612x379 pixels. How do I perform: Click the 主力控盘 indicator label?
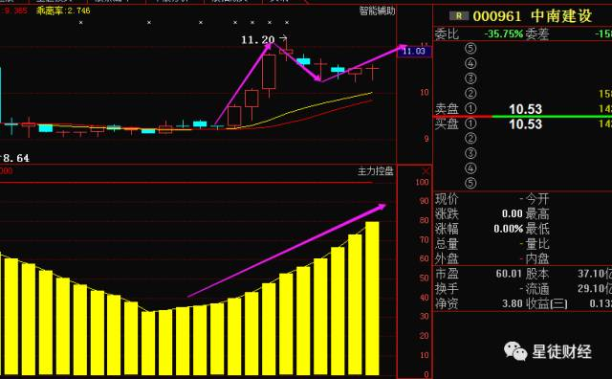(376, 171)
